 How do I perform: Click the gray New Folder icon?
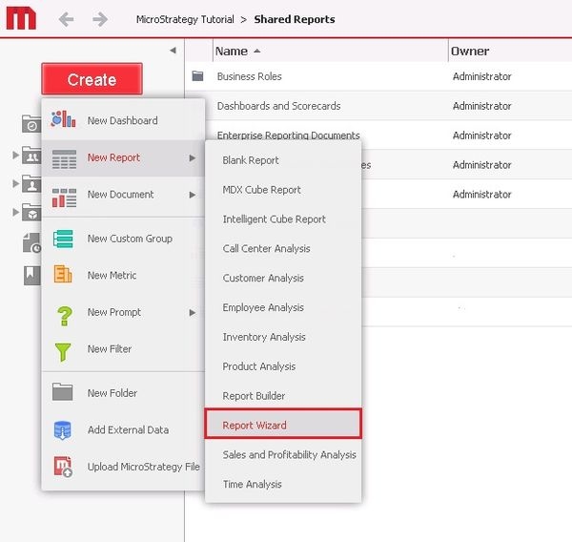(62, 392)
